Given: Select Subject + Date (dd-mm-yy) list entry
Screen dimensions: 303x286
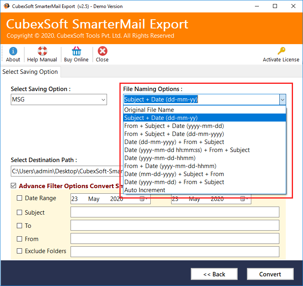Looking at the screenshot, I should point(204,118).
